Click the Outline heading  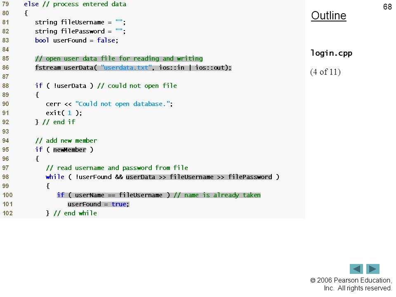coord(329,16)
